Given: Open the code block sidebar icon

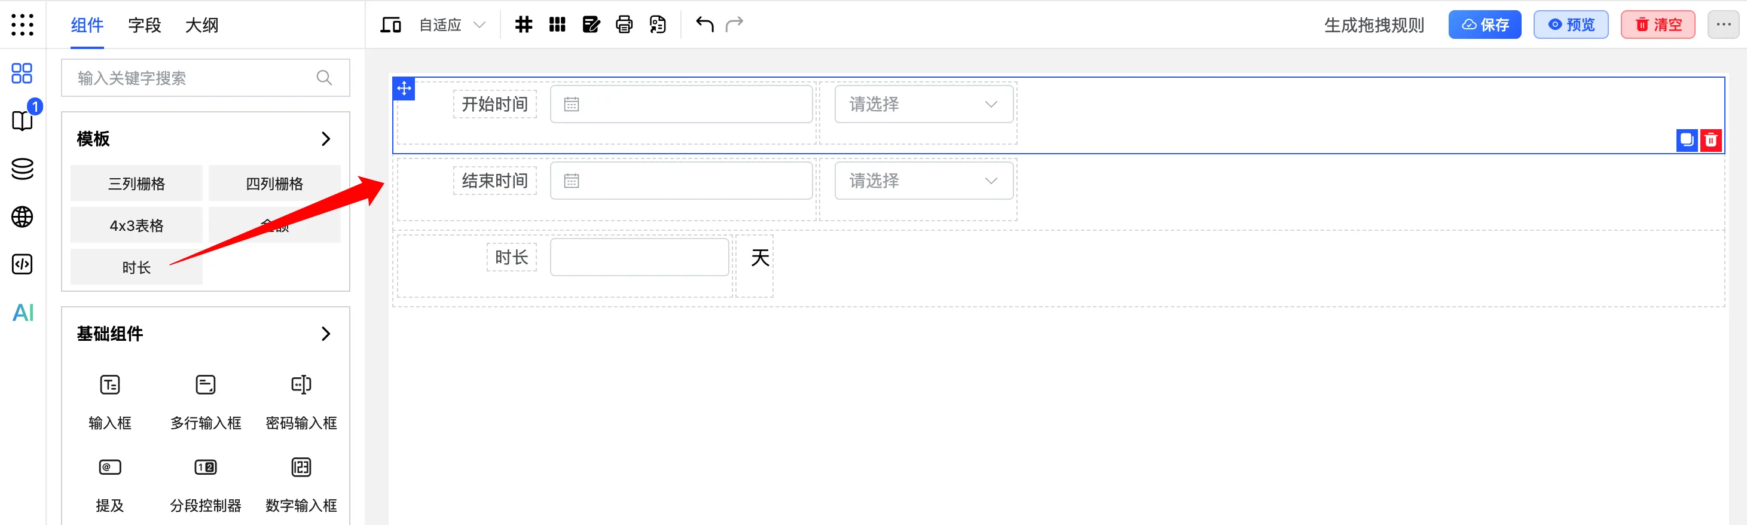Looking at the screenshot, I should [22, 264].
